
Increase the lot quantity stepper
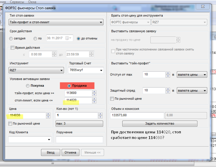[x=100, y=114]
